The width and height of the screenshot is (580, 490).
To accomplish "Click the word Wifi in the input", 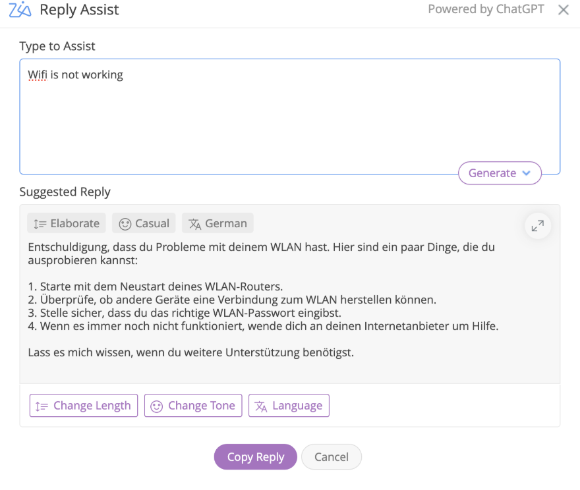I will (x=38, y=75).
